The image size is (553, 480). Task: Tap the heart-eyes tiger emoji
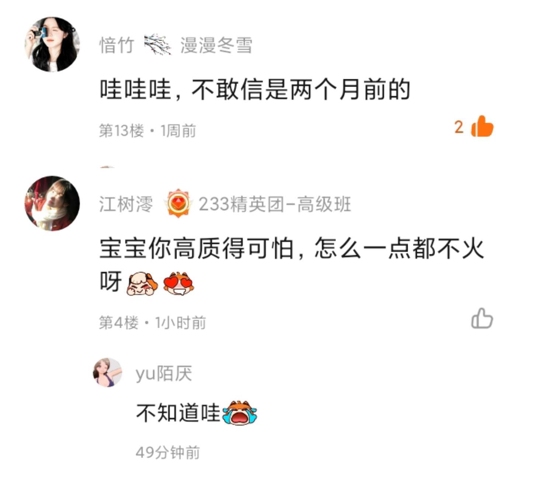178,283
